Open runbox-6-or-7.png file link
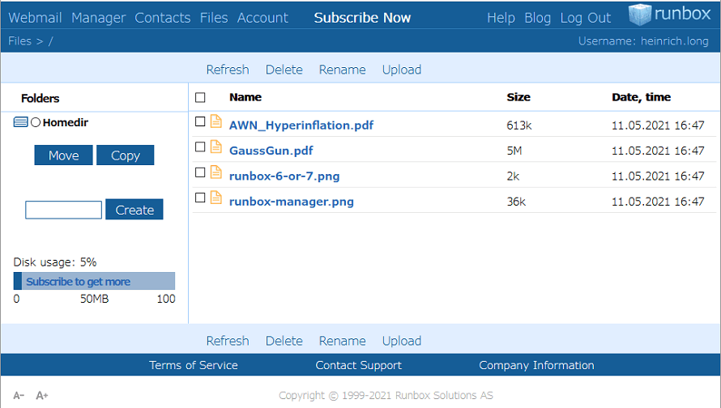721x408 pixels. [284, 176]
